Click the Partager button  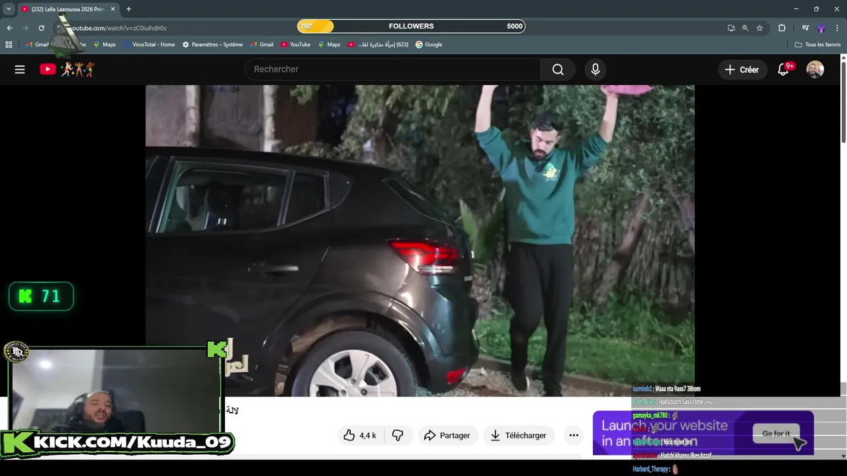click(447, 435)
